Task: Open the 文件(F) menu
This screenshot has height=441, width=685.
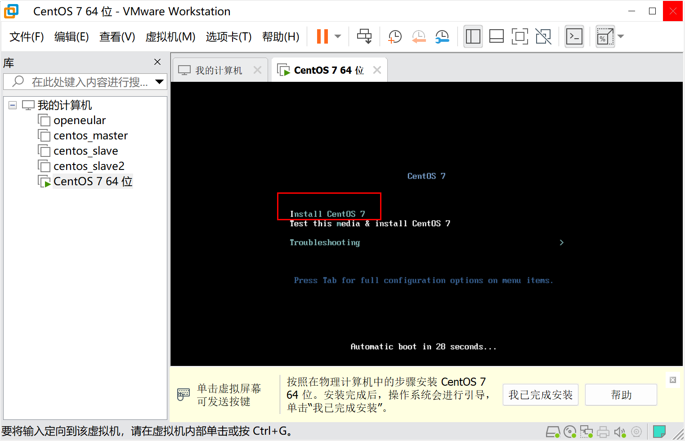Action: tap(27, 36)
